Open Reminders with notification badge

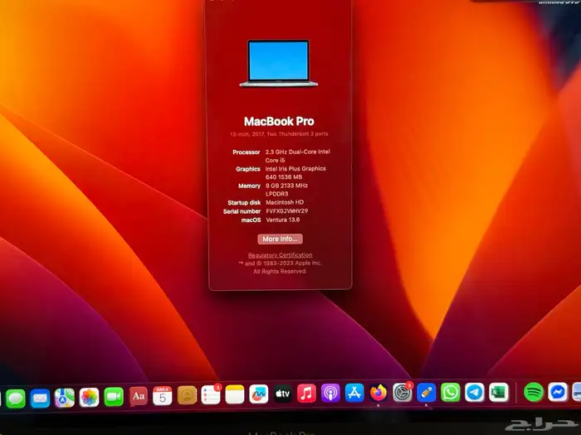tap(211, 394)
